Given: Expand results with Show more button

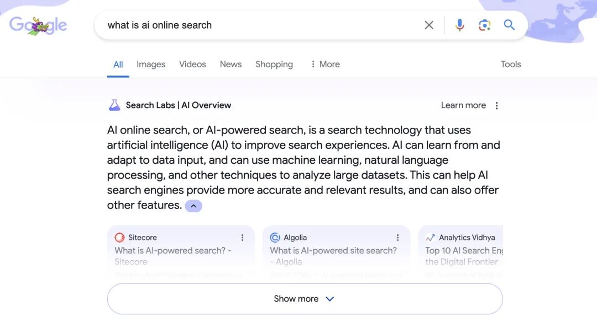Looking at the screenshot, I should coord(305,299).
